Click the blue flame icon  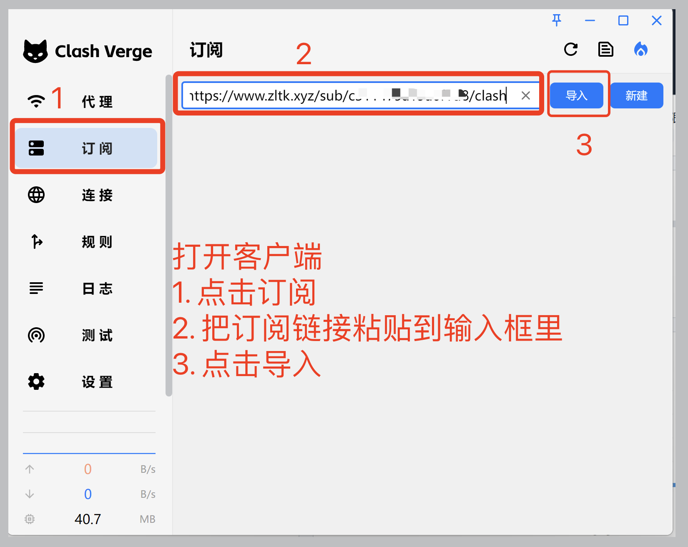pyautogui.click(x=641, y=49)
